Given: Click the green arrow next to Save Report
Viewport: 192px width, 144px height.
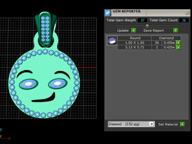Looking at the screenshot, I should tap(176, 30).
